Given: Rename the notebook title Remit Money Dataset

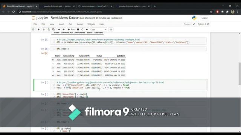Looking at the screenshot, I should click(x=65, y=18).
